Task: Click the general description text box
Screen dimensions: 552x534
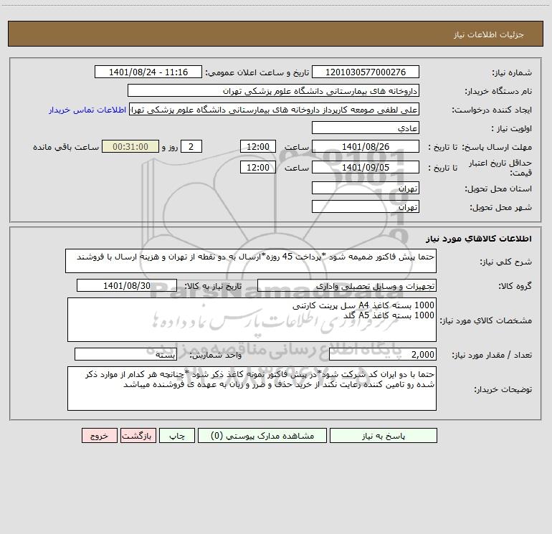Action: (251, 261)
